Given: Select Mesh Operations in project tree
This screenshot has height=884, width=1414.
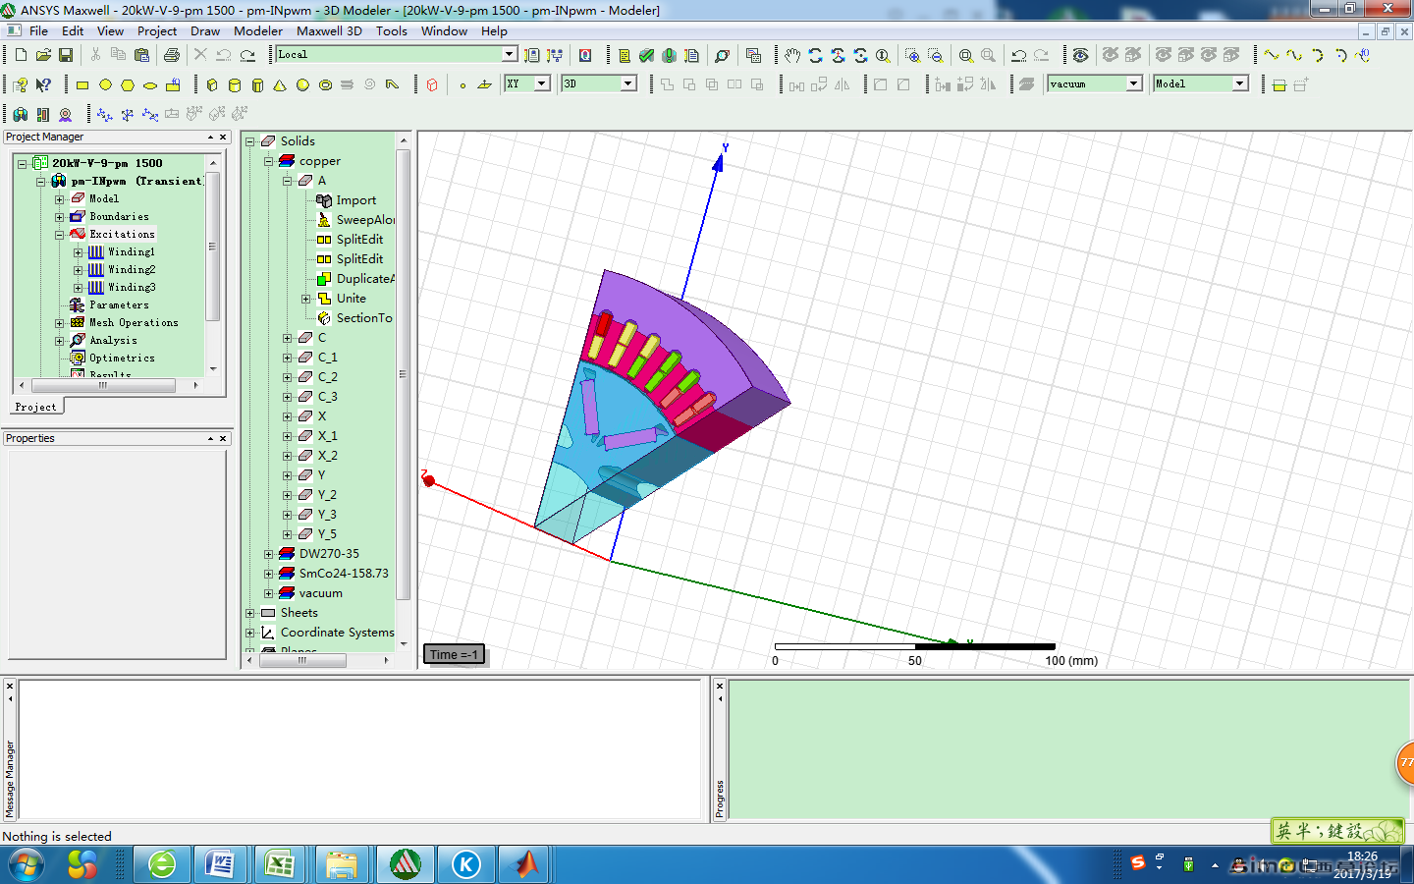Looking at the screenshot, I should (134, 323).
